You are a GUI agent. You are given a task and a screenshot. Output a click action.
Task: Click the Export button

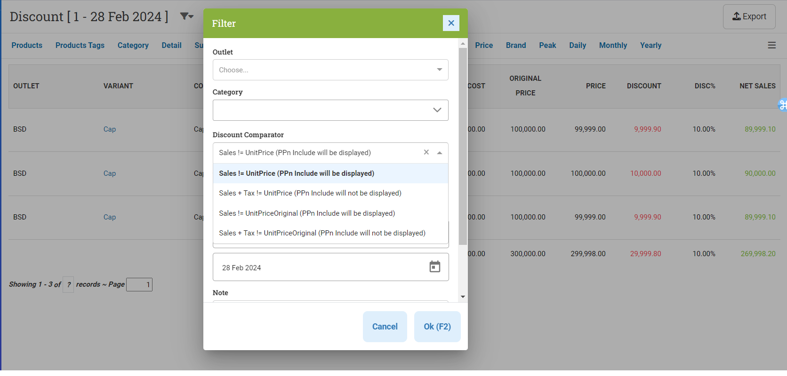point(749,16)
